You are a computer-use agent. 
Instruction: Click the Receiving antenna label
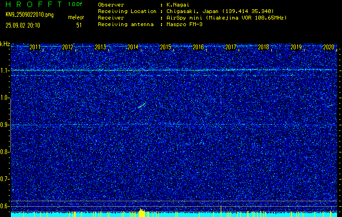click(126, 24)
